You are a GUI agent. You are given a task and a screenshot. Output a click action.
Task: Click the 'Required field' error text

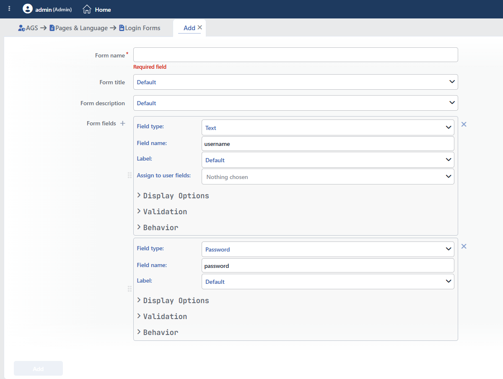point(150,67)
